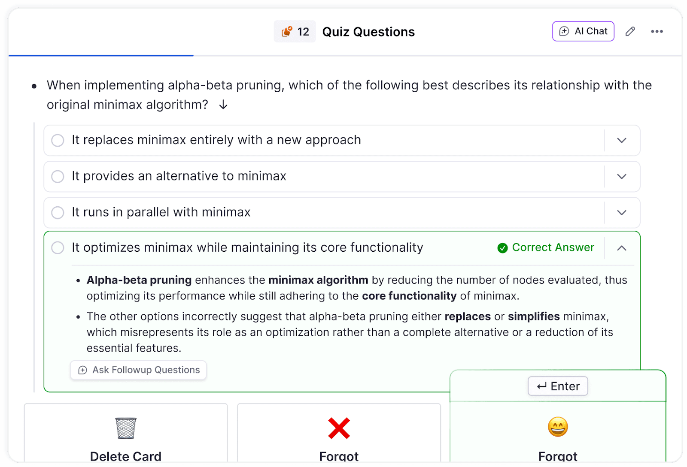Select the "It optimizes minimax" radio button
This screenshot has width=687, height=467.
[x=58, y=247]
